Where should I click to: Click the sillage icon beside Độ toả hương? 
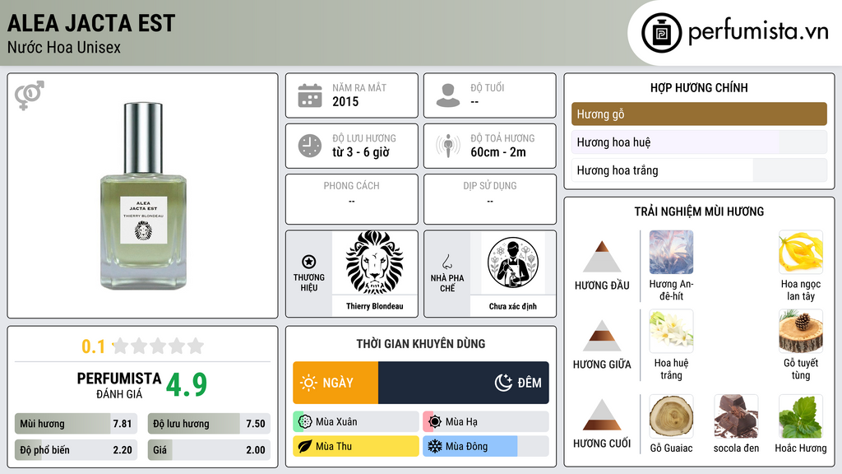point(448,146)
